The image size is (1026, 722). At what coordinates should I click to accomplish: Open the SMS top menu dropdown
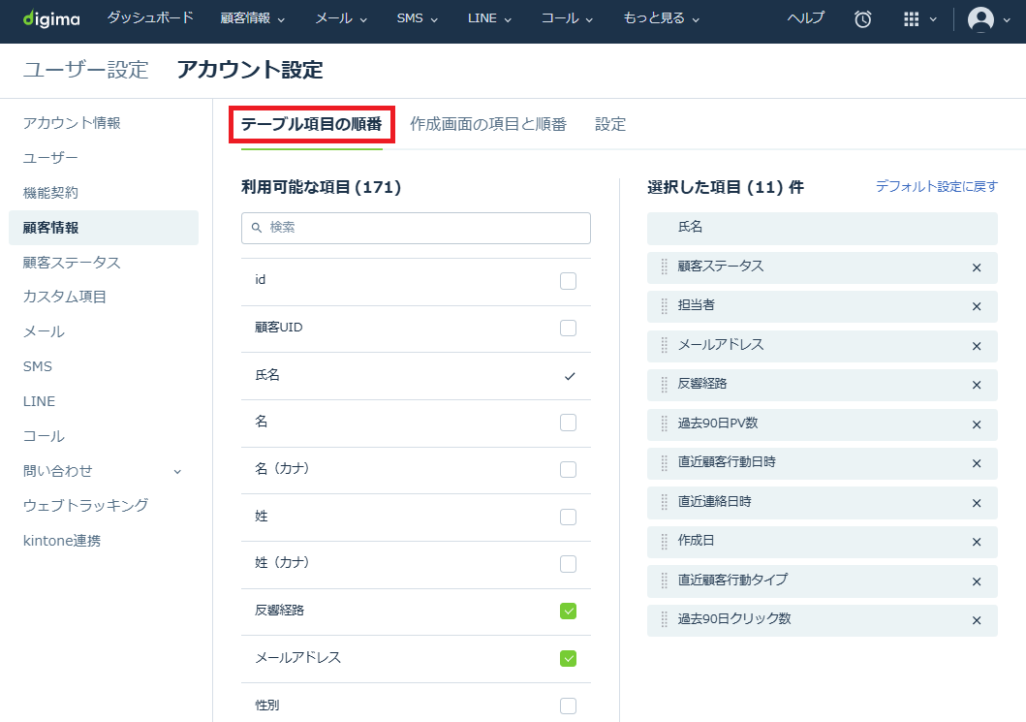click(417, 18)
